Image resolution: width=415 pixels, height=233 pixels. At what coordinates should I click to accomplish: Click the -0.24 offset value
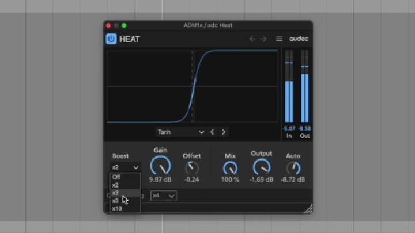(x=192, y=179)
